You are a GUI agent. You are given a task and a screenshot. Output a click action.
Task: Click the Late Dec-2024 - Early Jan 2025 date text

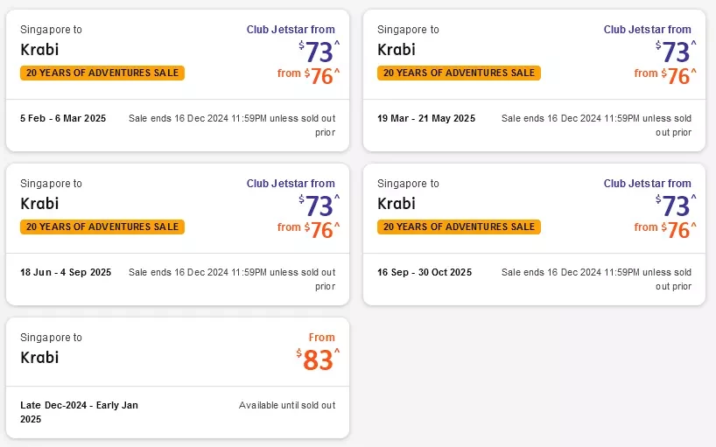pos(79,412)
